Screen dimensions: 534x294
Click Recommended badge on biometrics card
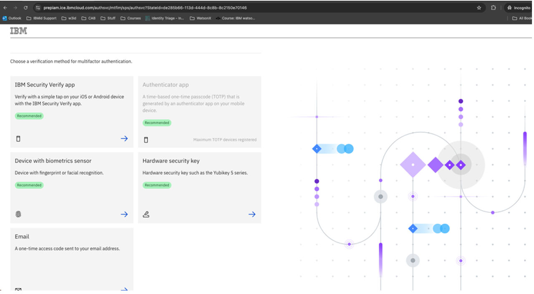point(29,185)
